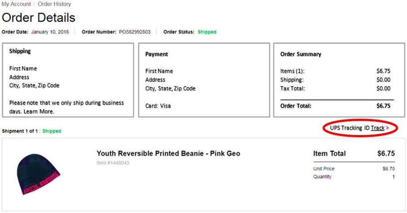The width and height of the screenshot is (407, 213).
Task: Click the Track link for UPS tracking
Action: tap(377, 128)
